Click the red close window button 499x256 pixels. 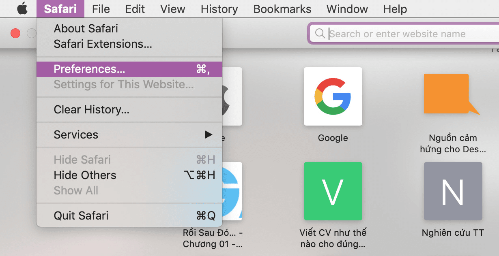click(15, 34)
